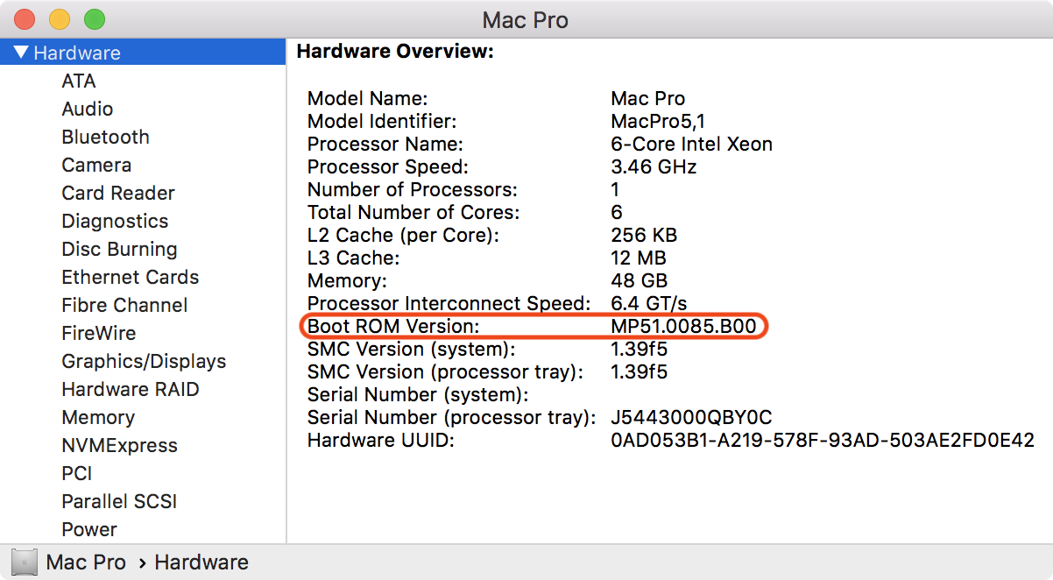This screenshot has height=580, width=1053.
Task: Show Memory information
Action: (x=98, y=417)
